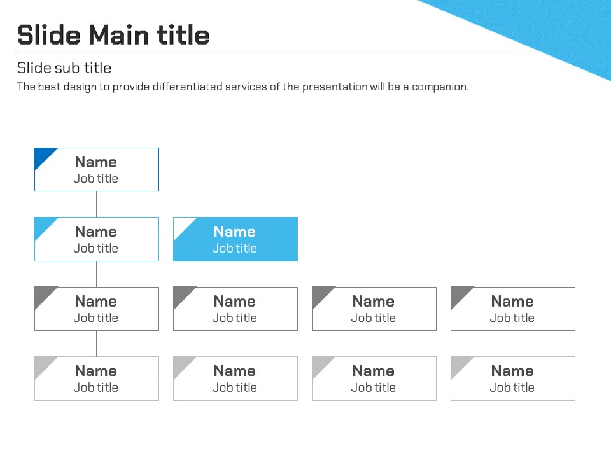611x458 pixels.
Task: Click the third box in the light gray row
Action: tap(374, 378)
